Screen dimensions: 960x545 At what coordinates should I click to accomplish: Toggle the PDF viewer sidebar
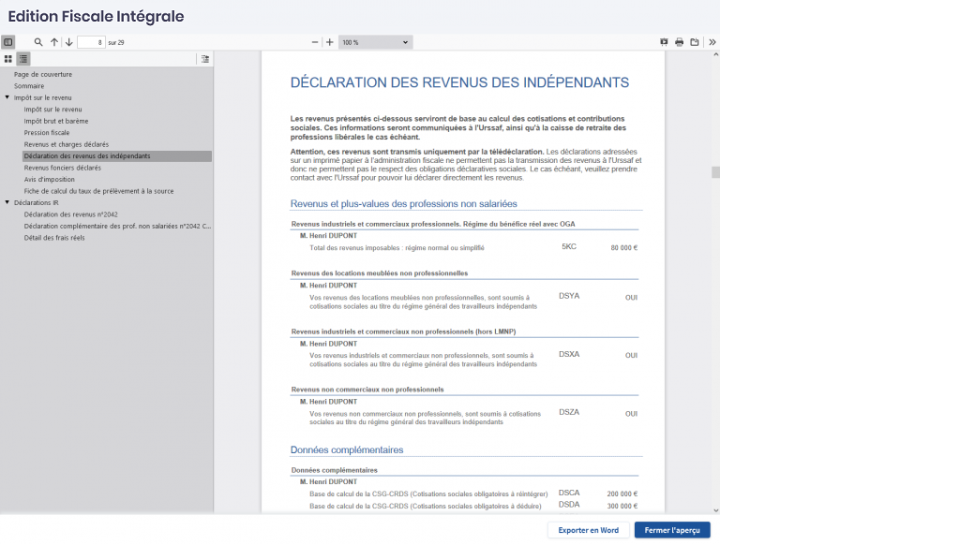8,42
